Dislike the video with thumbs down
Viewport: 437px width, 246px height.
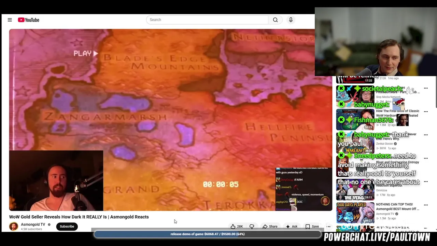tap(252, 226)
